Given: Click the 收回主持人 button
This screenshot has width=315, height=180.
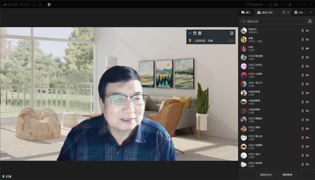Looking at the screenshot, I should click(x=265, y=174).
